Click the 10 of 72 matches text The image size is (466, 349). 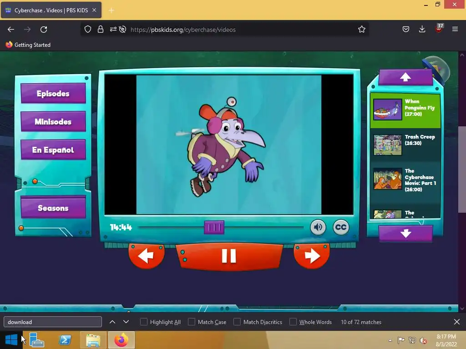coord(361,322)
